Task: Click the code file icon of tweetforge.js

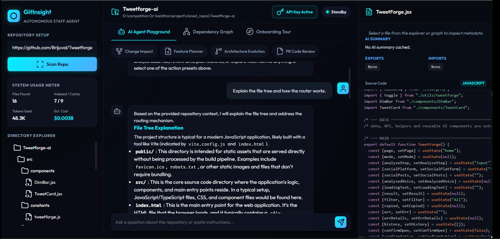Action: (x=28, y=217)
